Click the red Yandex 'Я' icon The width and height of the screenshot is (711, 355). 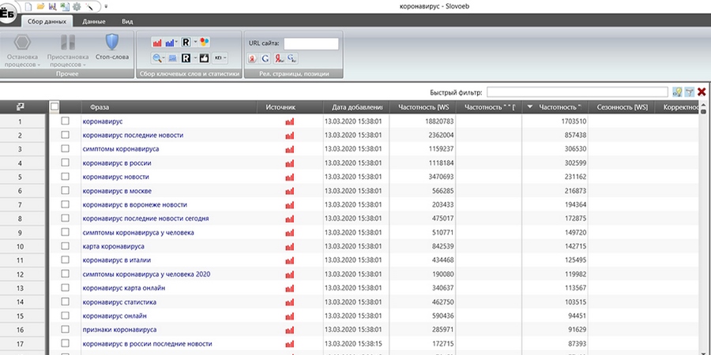(x=252, y=58)
